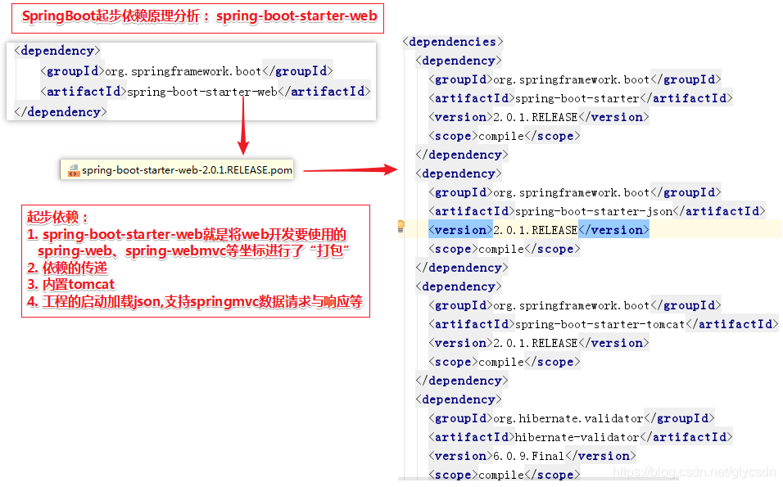Click the highlighted version 2.0.1.RELEASE line
This screenshot has width=783, height=487.
[539, 230]
